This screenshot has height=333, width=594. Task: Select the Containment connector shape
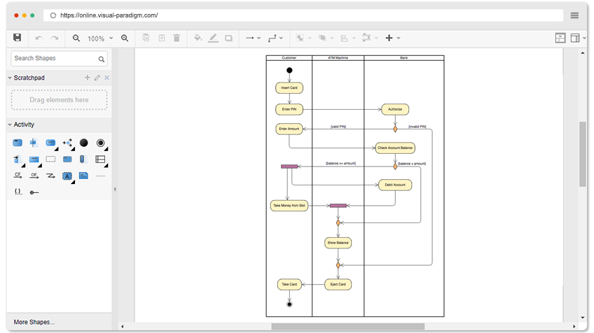(x=34, y=192)
